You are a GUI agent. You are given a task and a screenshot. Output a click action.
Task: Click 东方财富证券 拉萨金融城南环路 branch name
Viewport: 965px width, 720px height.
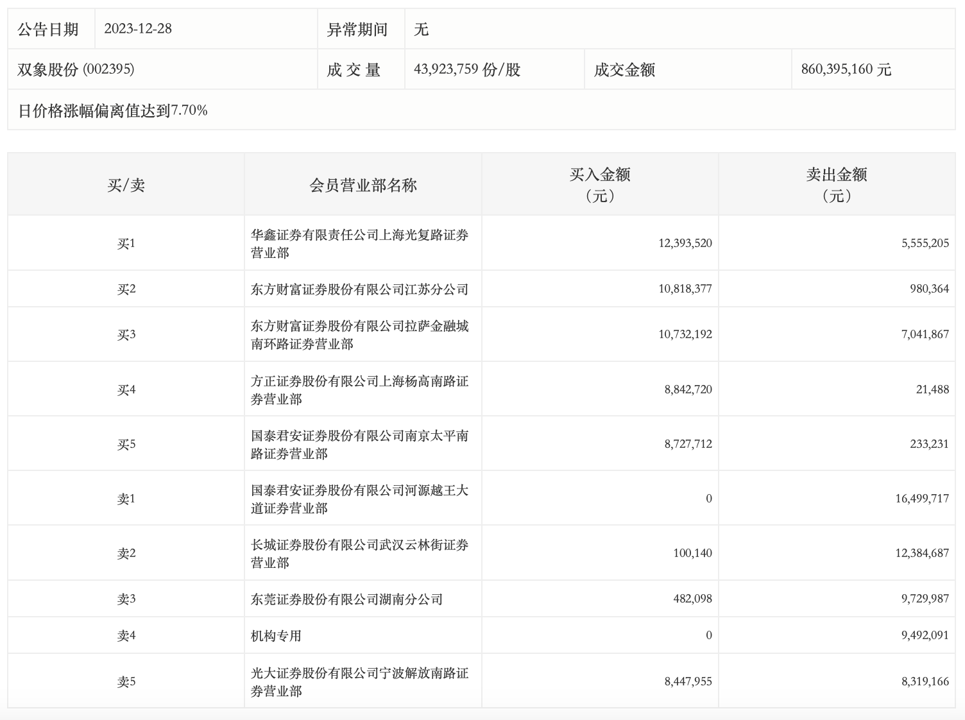click(x=359, y=335)
